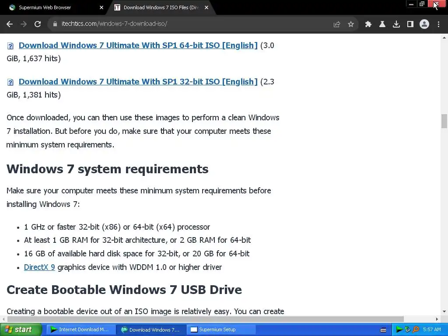Click the middle system tray icon
Screen dimensions: 448x336
(407, 330)
